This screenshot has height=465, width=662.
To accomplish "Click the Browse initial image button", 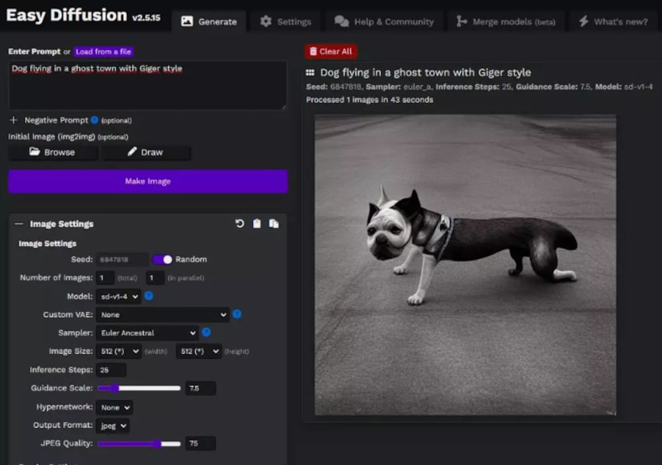I will [x=53, y=152].
